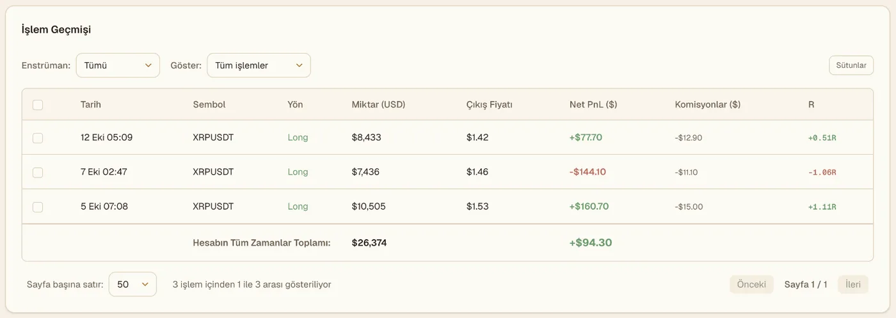Viewport: 896px width, 318px height.
Task: Click the commission -$15.00
Action: pyautogui.click(x=689, y=207)
